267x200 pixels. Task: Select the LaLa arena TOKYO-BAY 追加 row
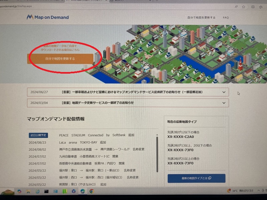pyautogui.click(x=82, y=142)
